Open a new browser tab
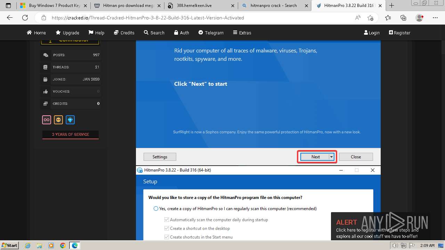Image resolution: width=445 pixels, height=250 pixels. pyautogui.click(x=391, y=6)
